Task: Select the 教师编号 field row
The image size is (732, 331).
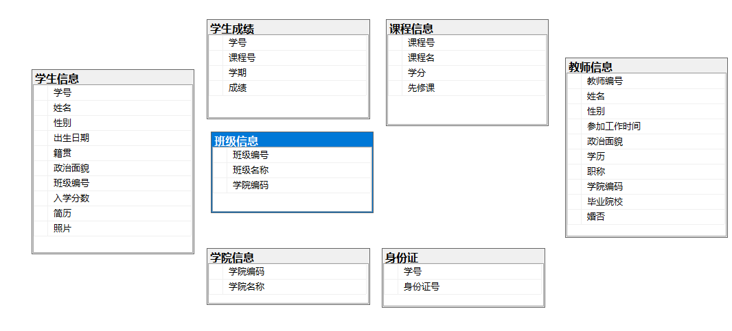Action: tap(646, 81)
